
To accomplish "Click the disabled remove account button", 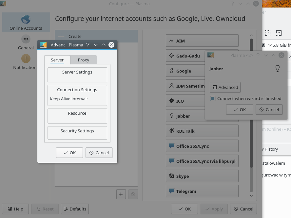I will click(133, 194).
